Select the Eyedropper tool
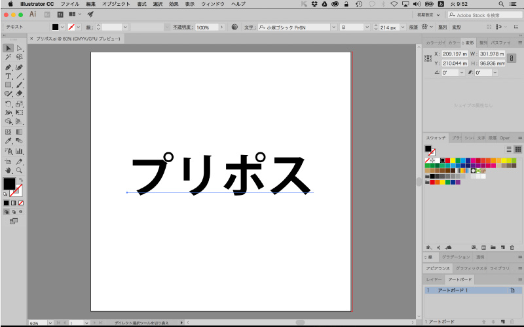This screenshot has height=327, width=524. point(8,141)
